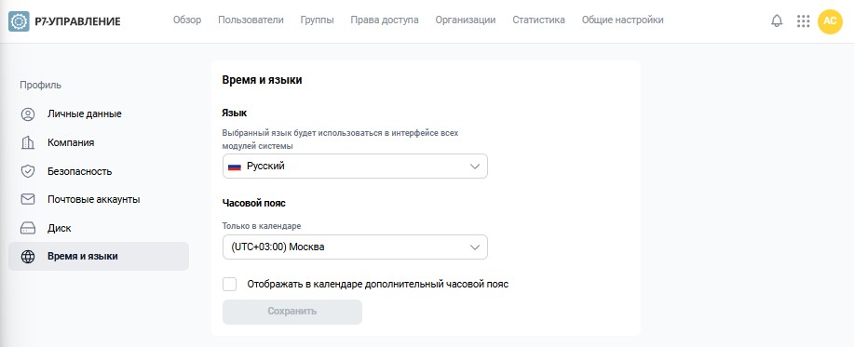Open the AC user avatar menu
Viewport: 854px width, 347px height.
click(x=830, y=21)
